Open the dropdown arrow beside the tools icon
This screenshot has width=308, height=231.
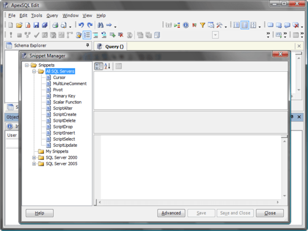coord(225,27)
